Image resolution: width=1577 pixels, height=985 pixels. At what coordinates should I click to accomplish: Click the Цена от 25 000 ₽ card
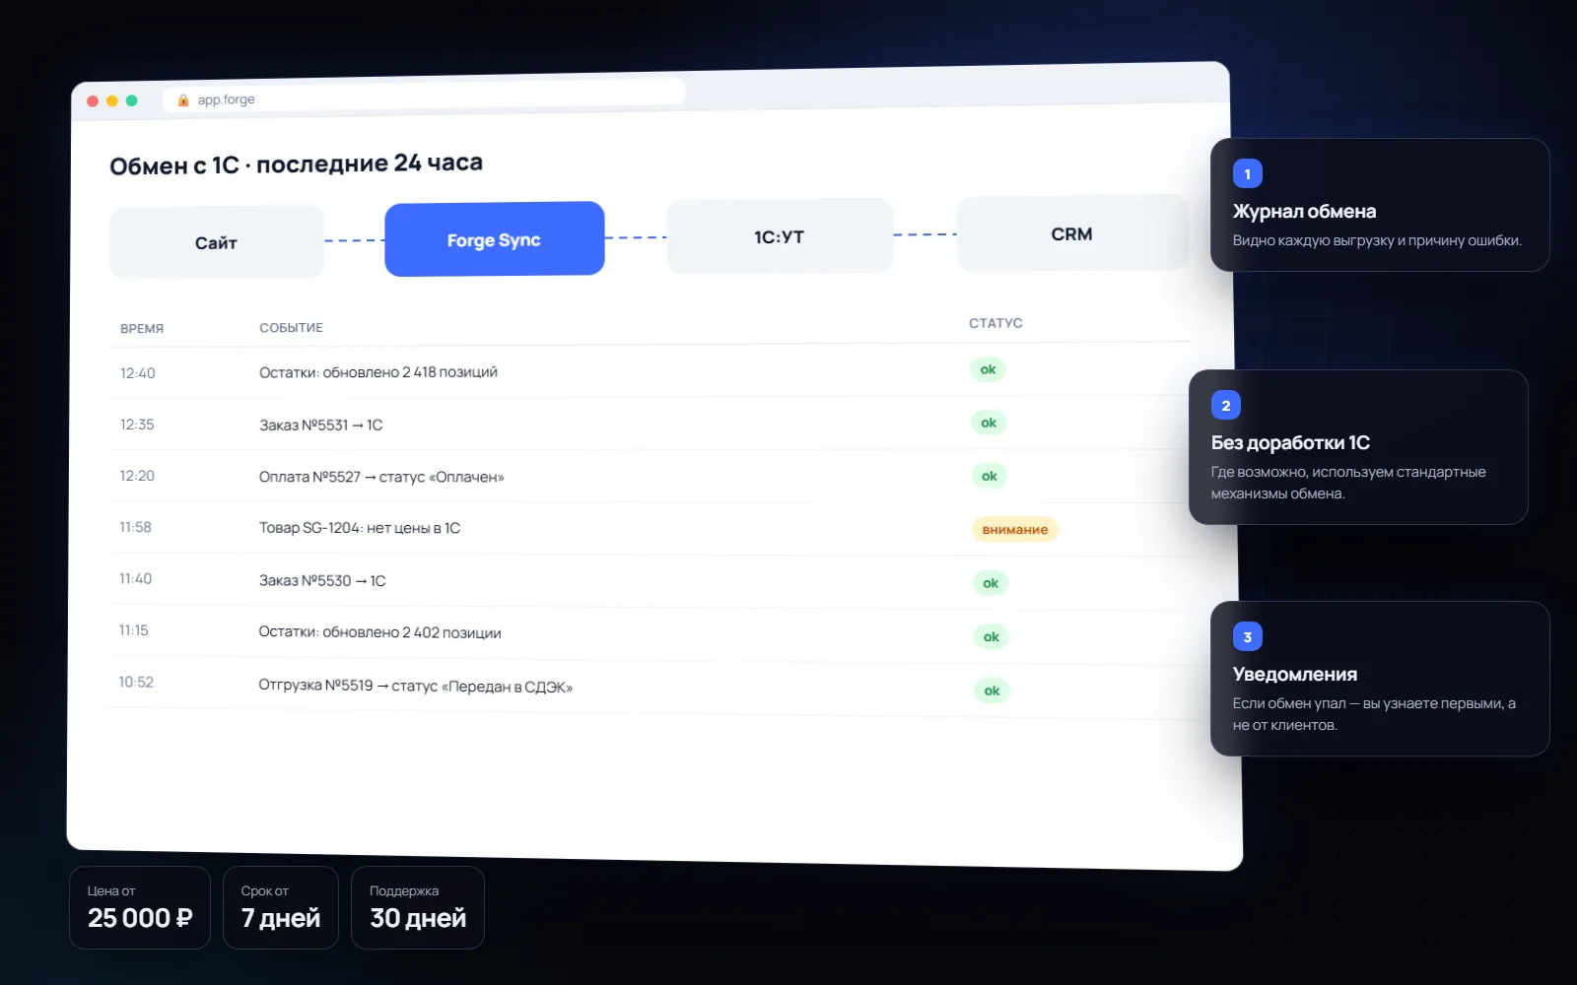(x=140, y=907)
